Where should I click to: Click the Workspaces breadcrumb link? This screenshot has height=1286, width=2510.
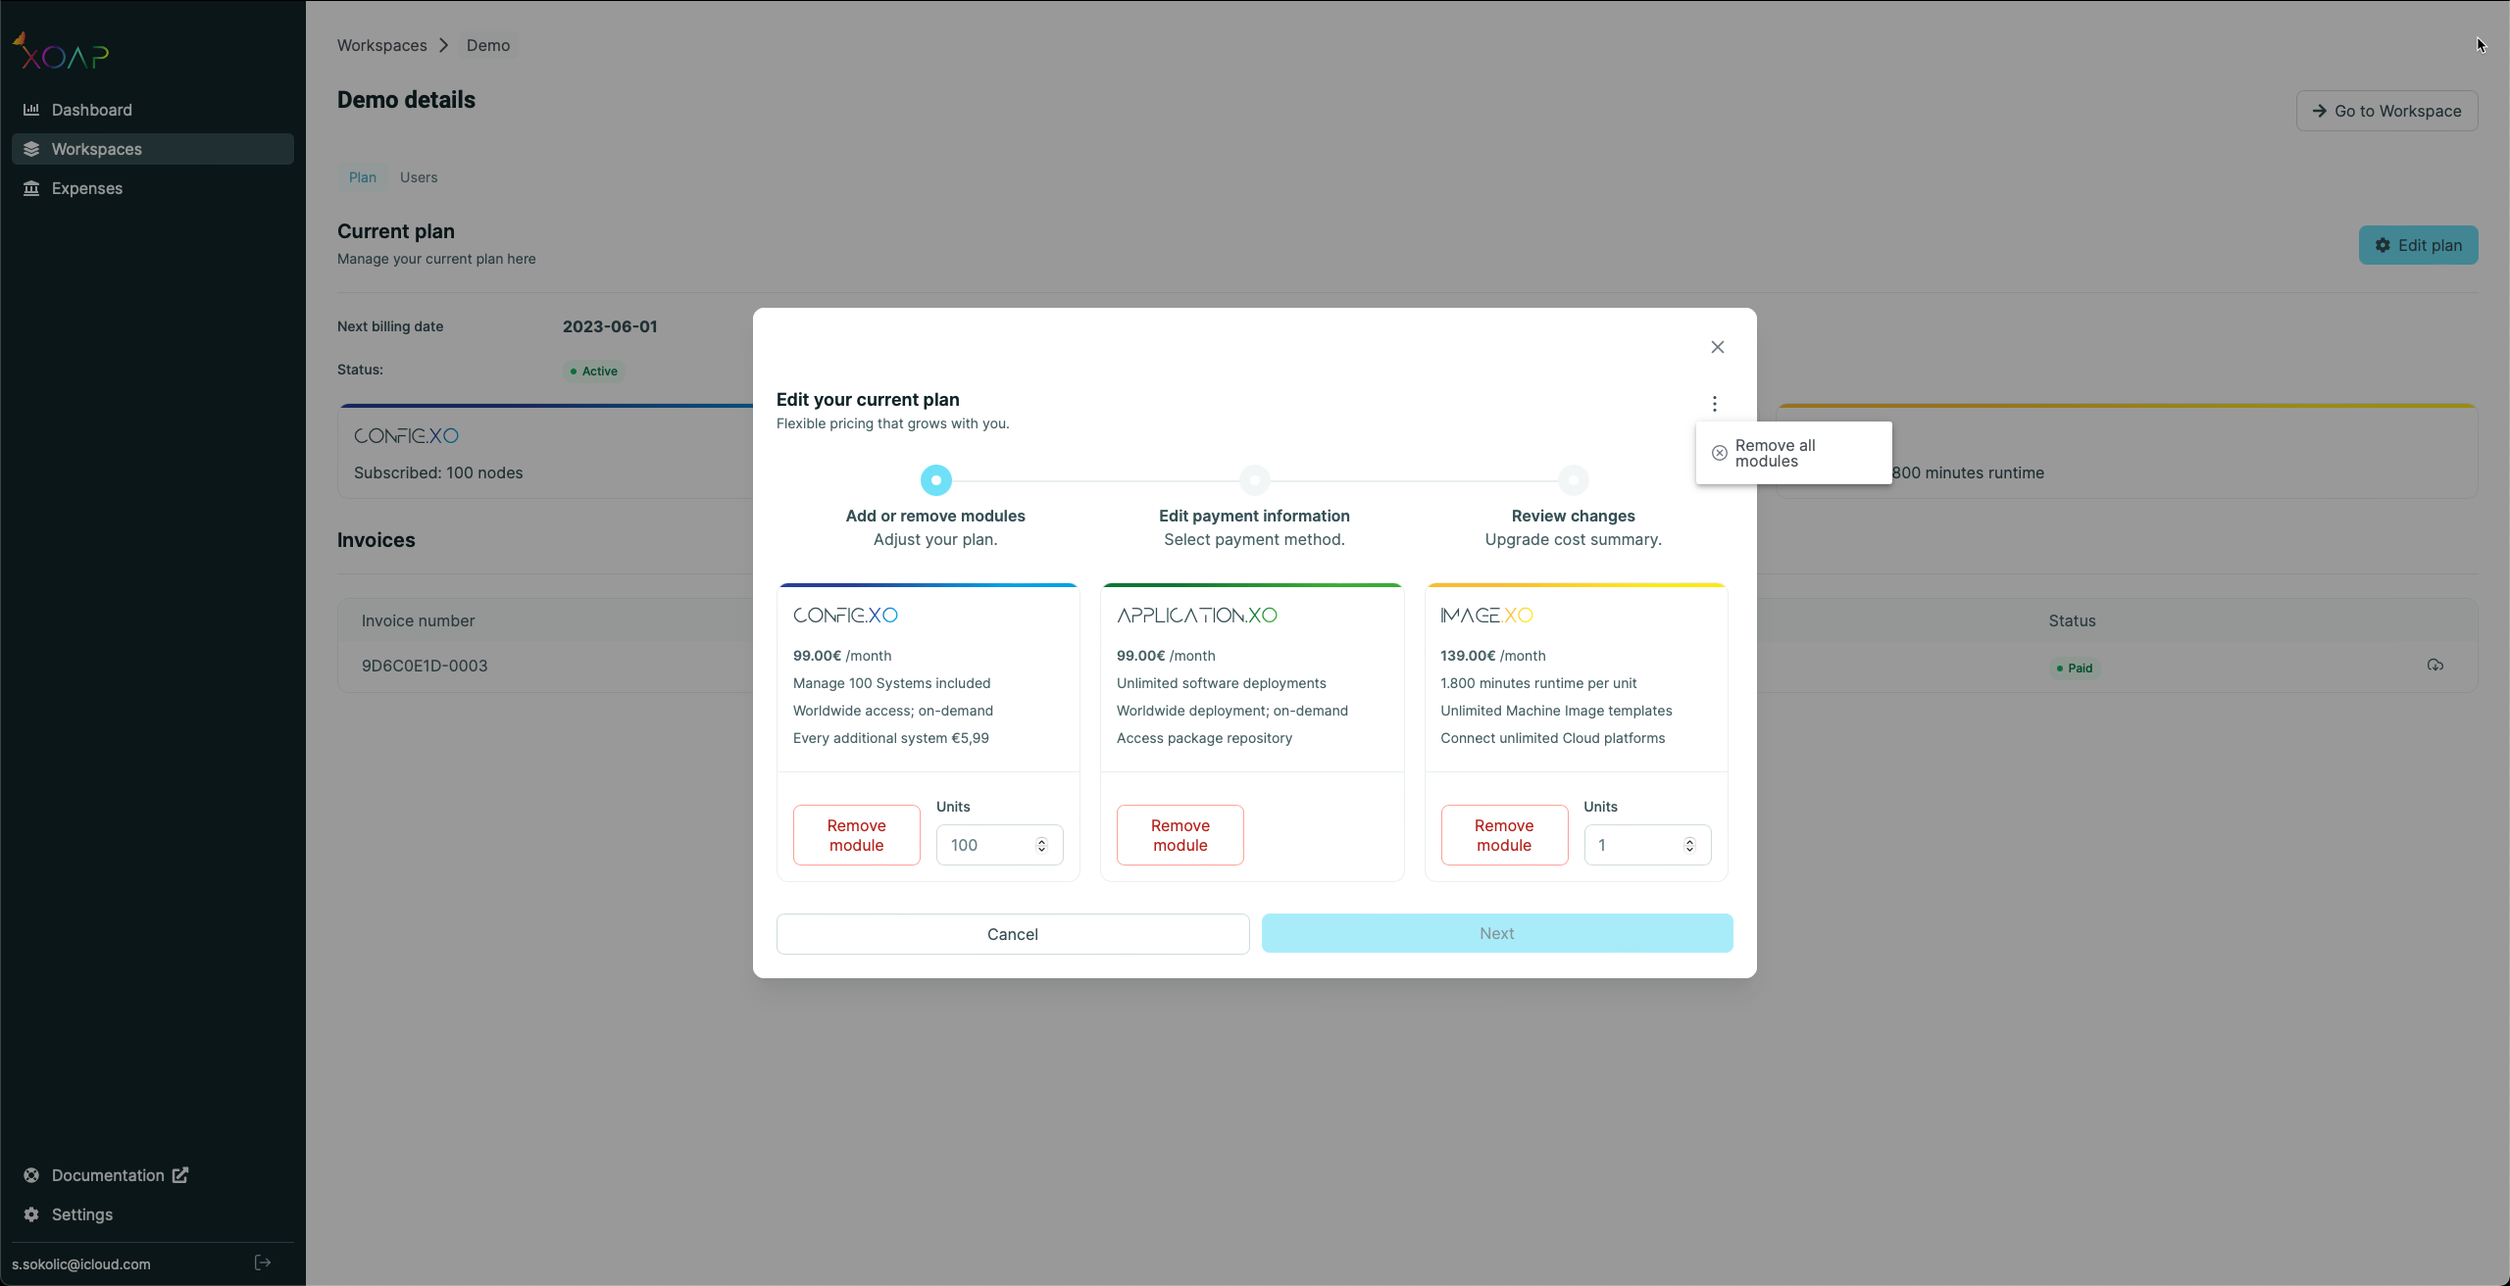tap(382, 45)
